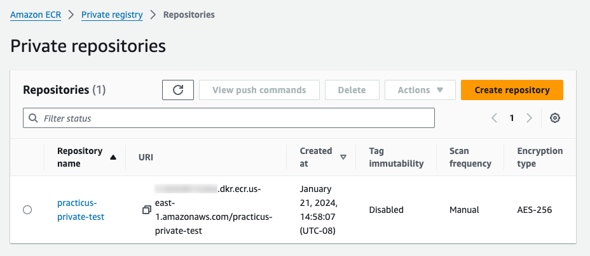Go to previous page arrow
The height and width of the screenshot is (256, 590).
pos(494,118)
